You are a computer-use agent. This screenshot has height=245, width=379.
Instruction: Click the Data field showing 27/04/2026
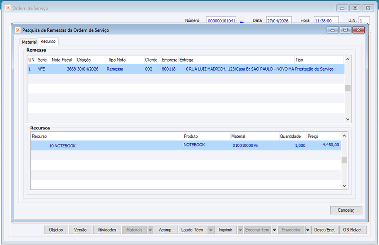click(279, 20)
